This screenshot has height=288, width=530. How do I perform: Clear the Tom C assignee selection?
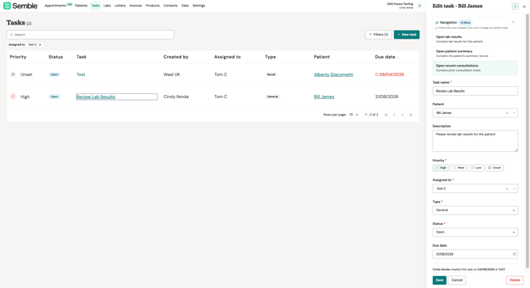point(507,188)
